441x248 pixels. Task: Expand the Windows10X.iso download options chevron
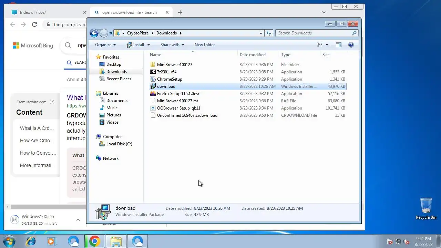pos(78,220)
